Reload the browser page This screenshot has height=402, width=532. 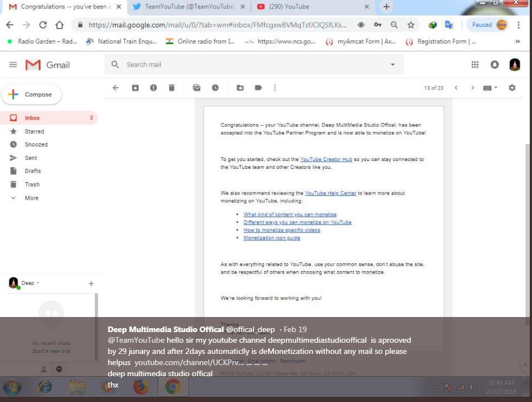[43, 25]
